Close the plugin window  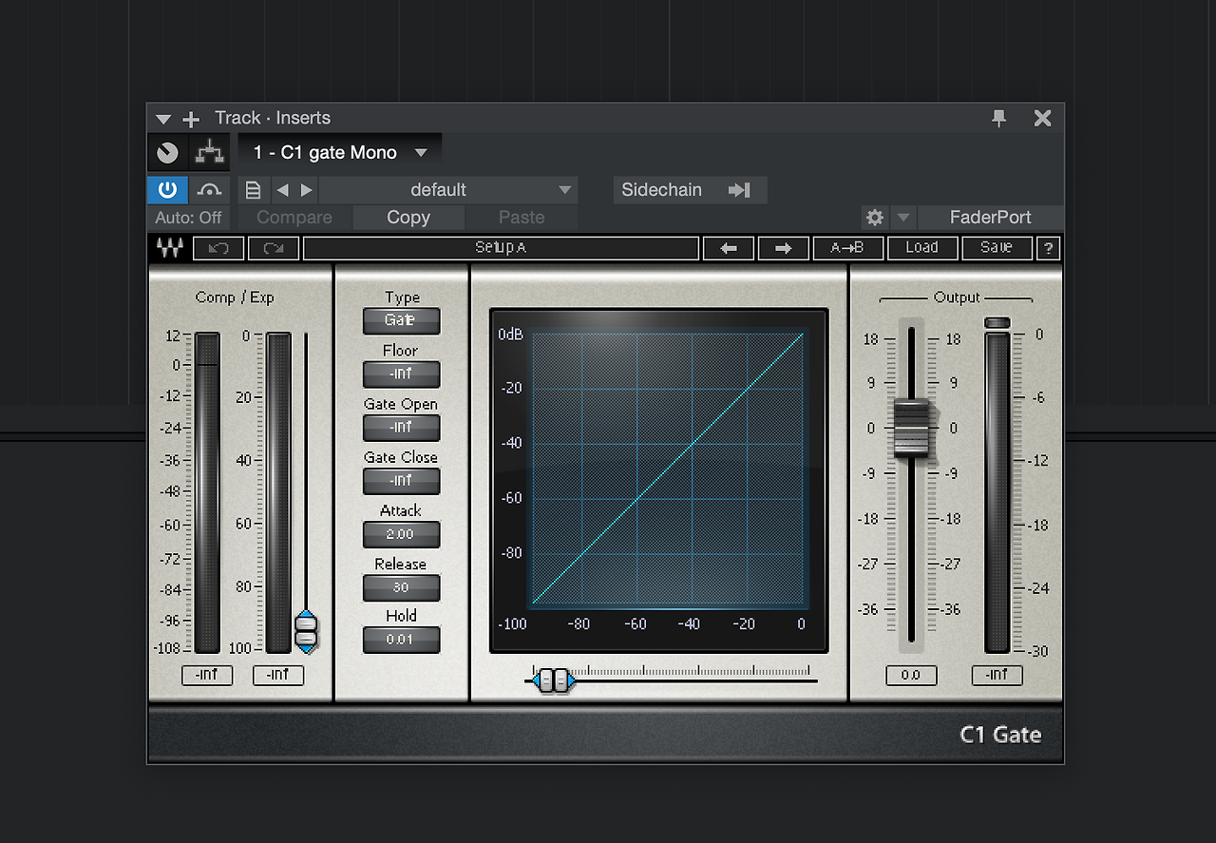(x=1042, y=118)
